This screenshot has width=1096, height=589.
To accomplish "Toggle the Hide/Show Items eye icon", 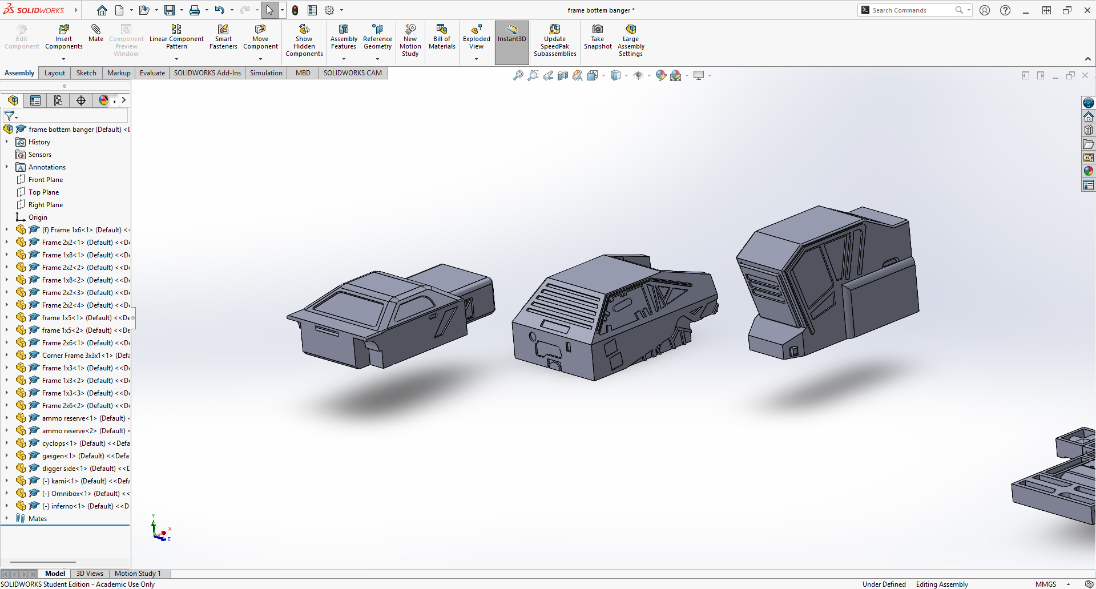I will coord(638,75).
